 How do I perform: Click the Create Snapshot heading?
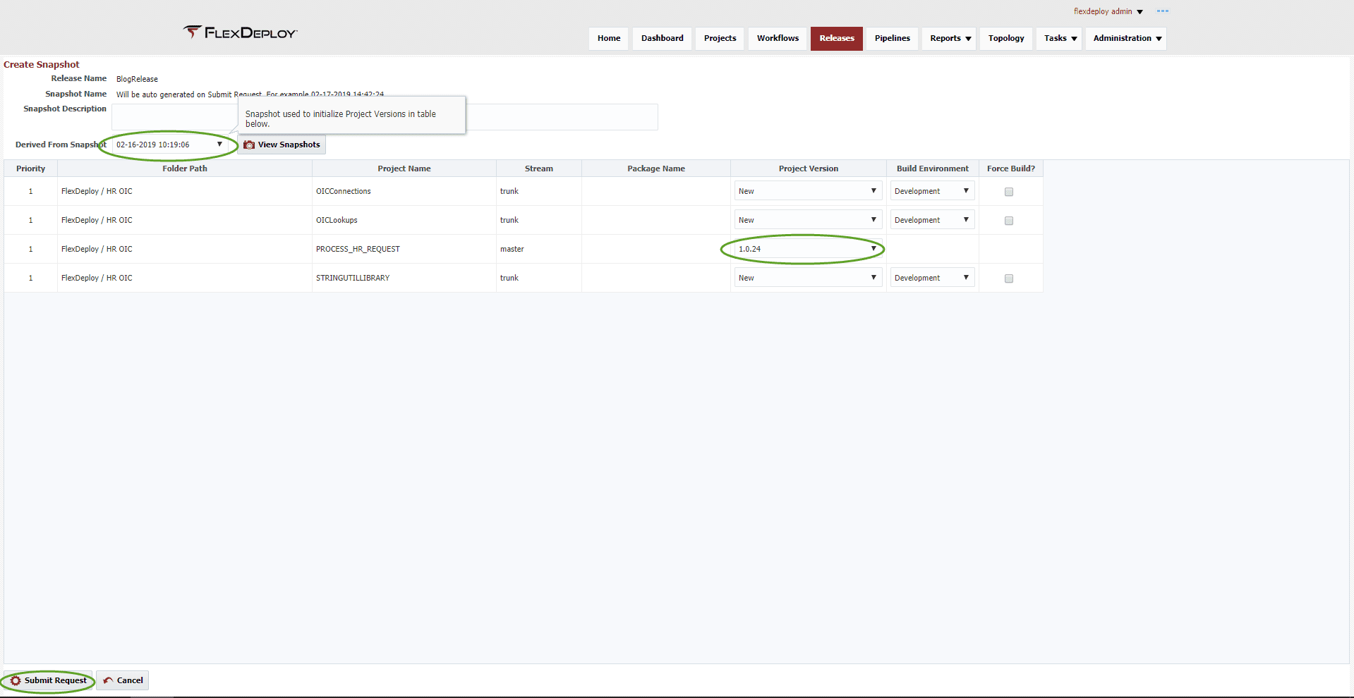pos(42,64)
